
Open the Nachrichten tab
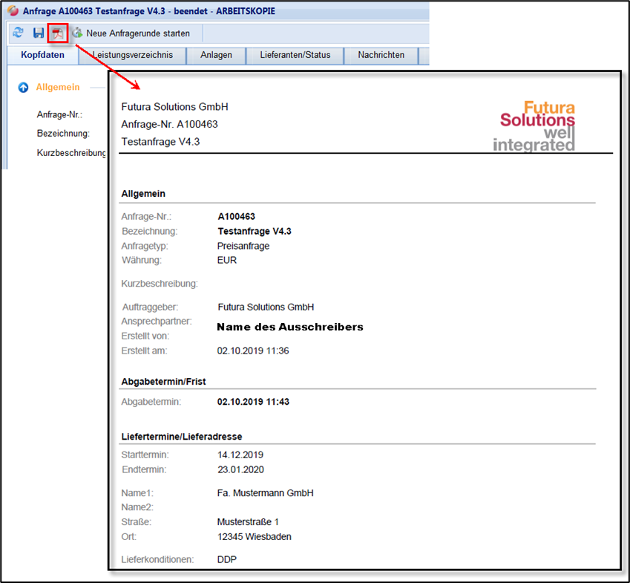coord(381,55)
